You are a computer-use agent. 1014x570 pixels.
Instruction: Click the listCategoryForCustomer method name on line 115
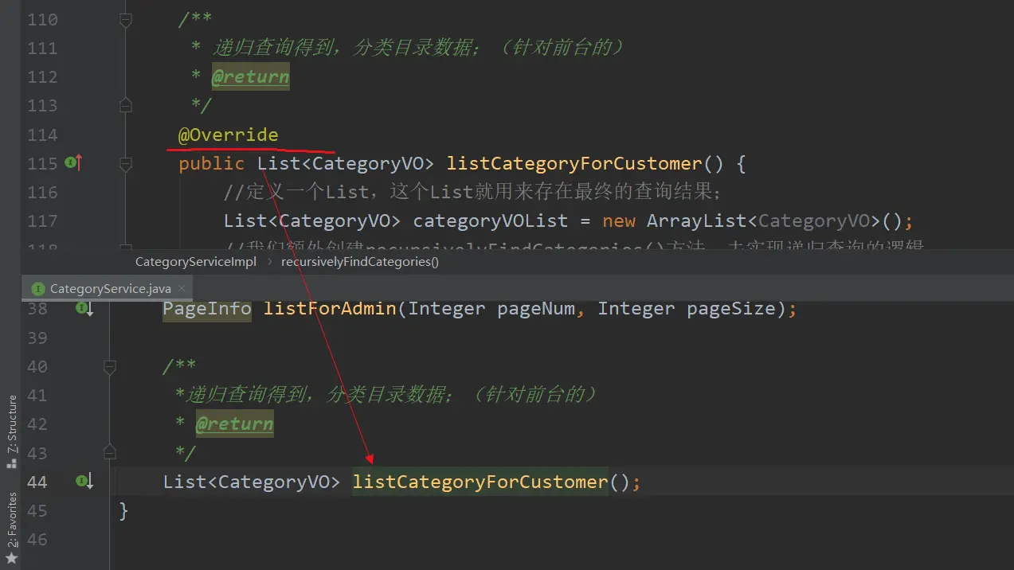[574, 163]
